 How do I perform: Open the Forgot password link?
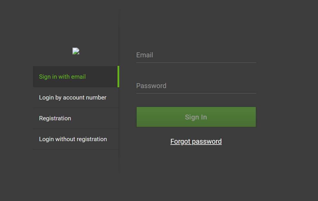tap(196, 141)
